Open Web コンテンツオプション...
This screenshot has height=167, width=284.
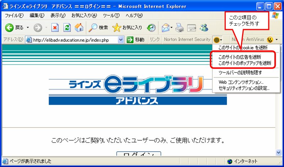tap(246, 82)
